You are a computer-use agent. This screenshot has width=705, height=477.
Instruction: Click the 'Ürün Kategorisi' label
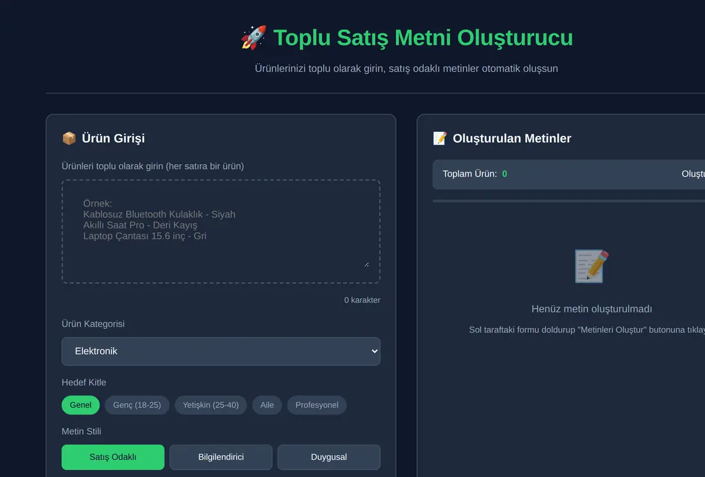coord(93,323)
